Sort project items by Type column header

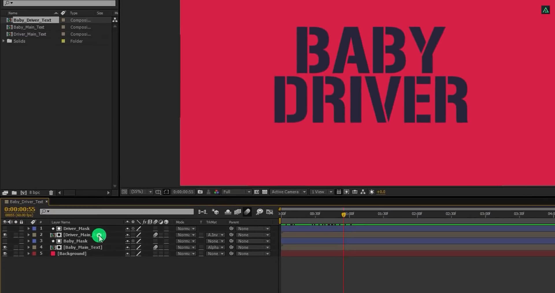74,13
